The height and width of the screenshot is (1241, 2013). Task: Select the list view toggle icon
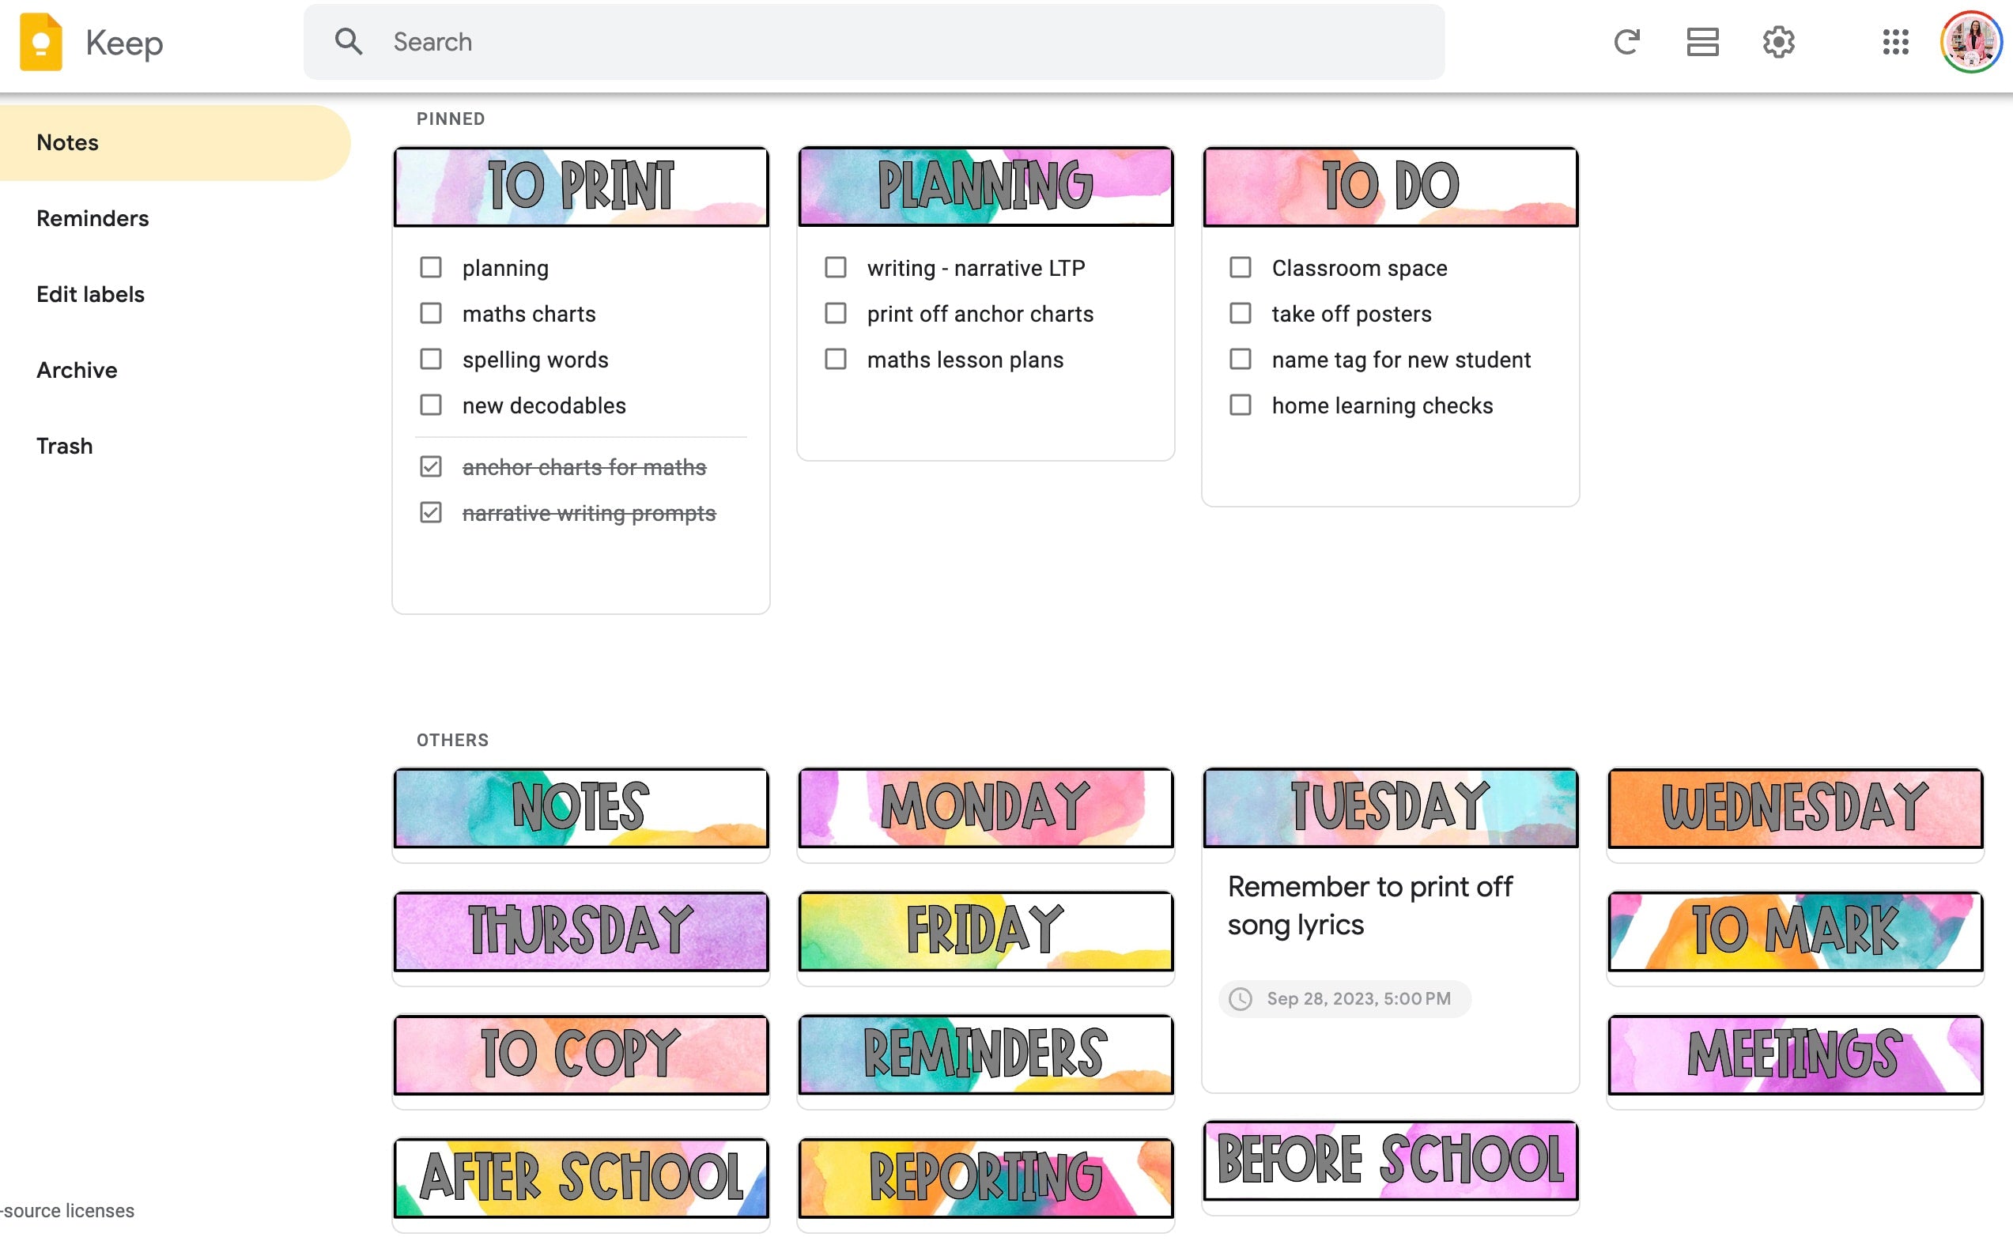1704,40
